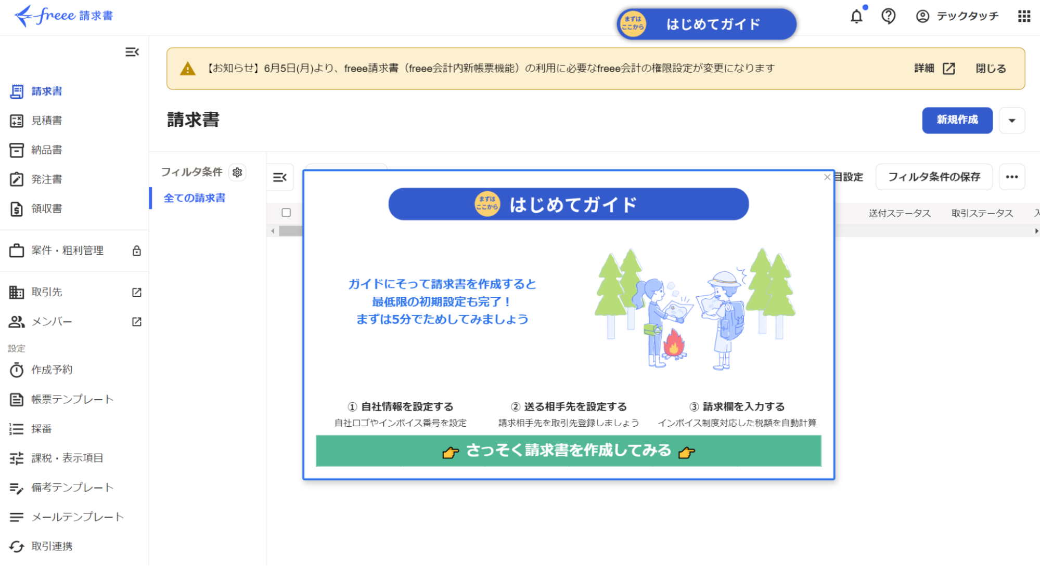Select the 帳票テンプレート icon
1040x566 pixels.
[x=17, y=399]
